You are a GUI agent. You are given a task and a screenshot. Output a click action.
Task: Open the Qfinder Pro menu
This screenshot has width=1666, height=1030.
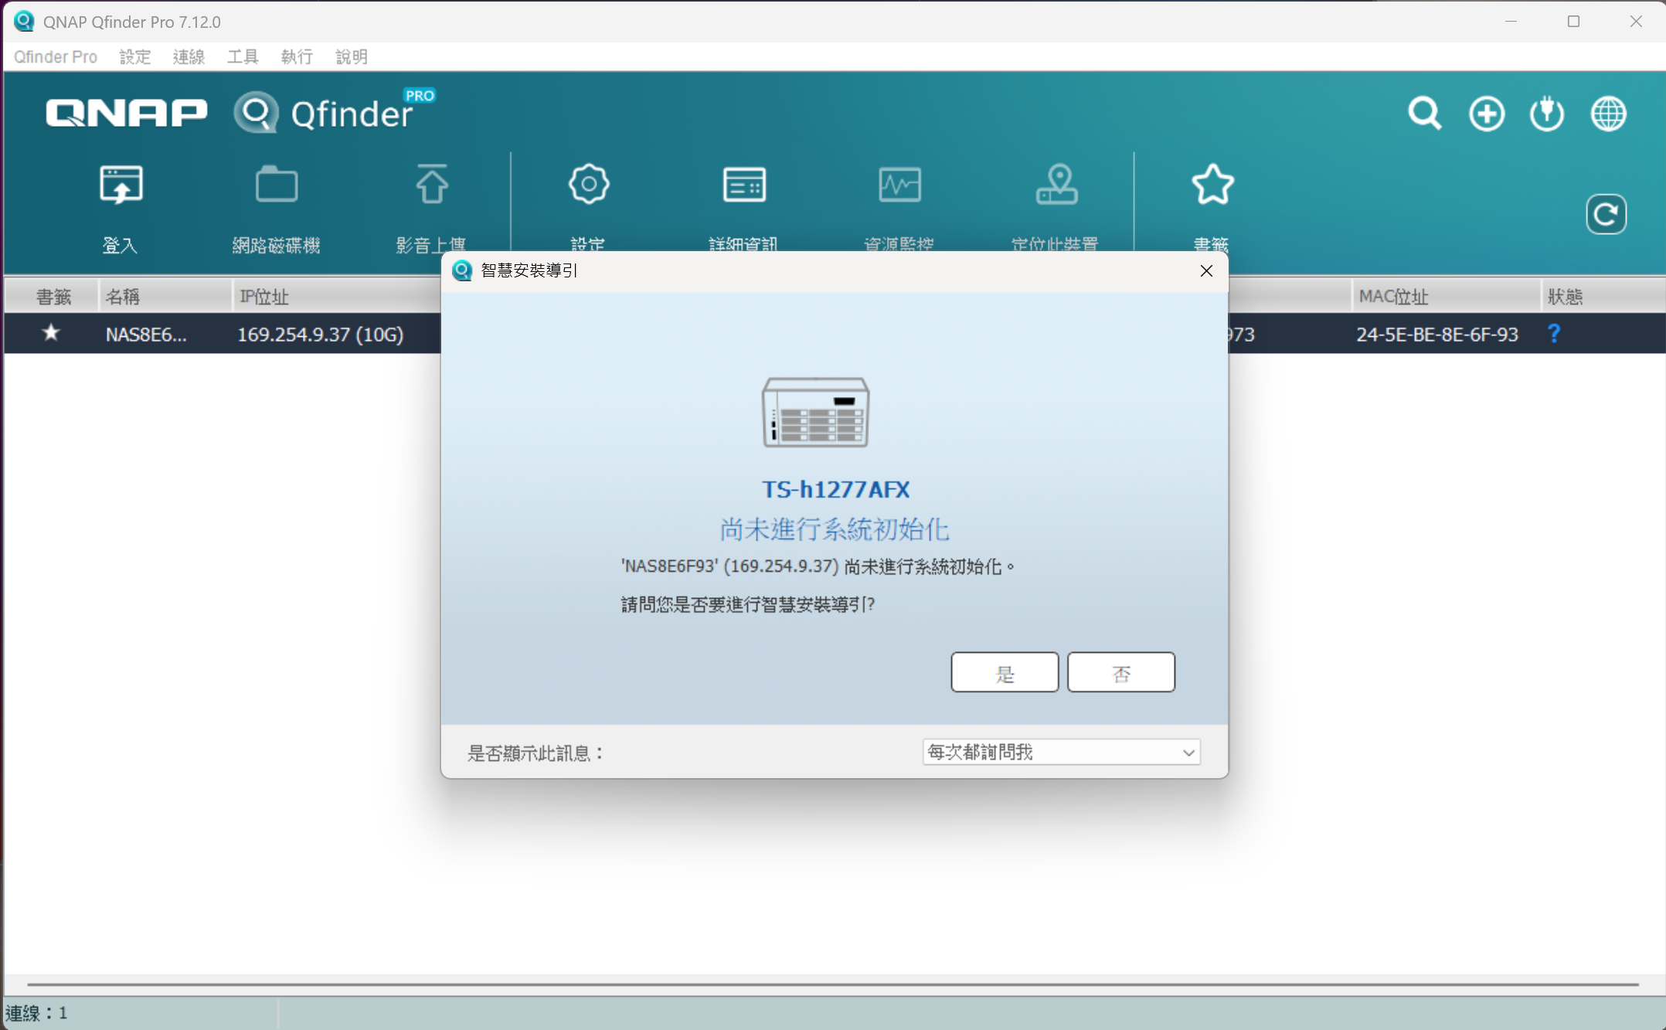click(56, 56)
